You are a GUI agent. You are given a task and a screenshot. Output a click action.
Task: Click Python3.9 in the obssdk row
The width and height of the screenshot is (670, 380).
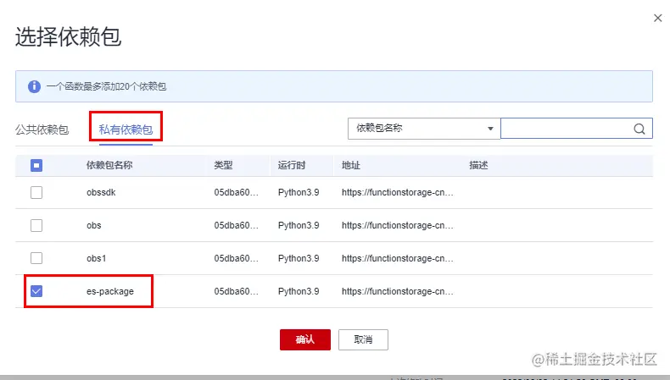(299, 192)
